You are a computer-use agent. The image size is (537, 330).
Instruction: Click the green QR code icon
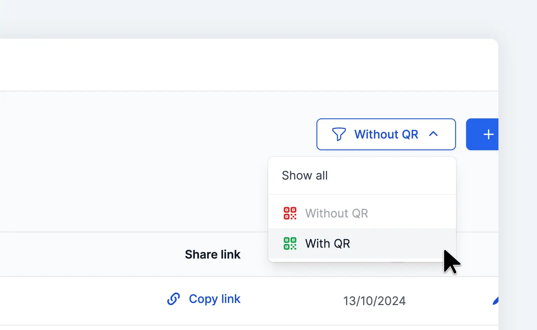[290, 243]
